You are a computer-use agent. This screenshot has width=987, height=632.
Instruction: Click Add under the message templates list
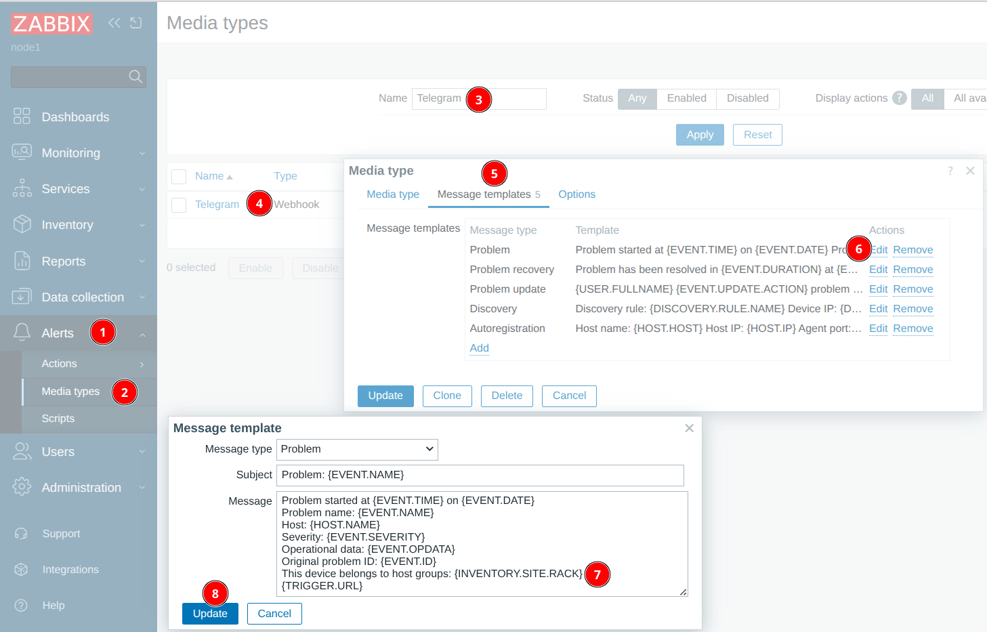pyautogui.click(x=479, y=347)
